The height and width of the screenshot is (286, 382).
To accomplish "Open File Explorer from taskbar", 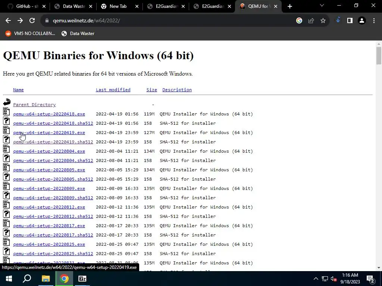I will [x=46, y=279].
